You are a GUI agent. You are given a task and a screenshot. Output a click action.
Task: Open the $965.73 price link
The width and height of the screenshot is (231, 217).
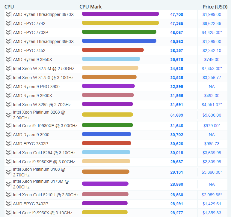(x=212, y=144)
